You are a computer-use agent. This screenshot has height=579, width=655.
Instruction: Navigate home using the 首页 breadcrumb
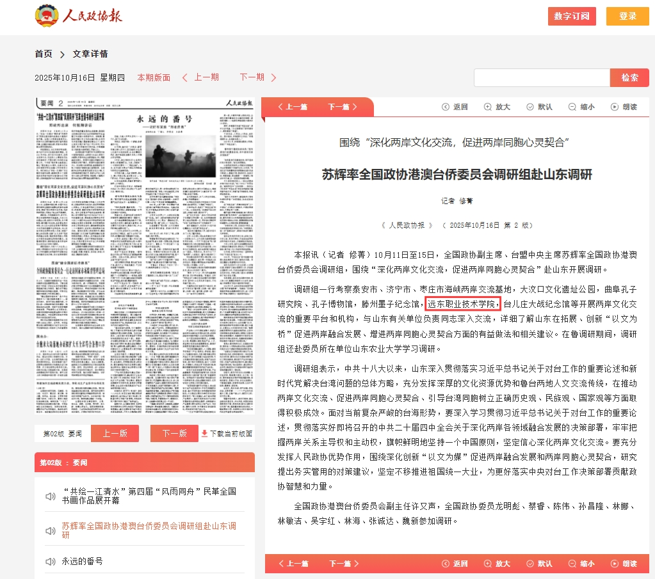[x=43, y=54]
